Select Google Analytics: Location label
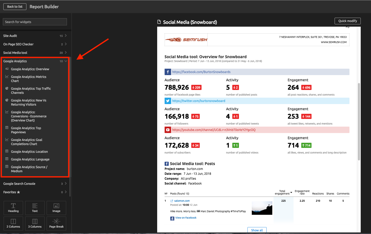 (29, 152)
